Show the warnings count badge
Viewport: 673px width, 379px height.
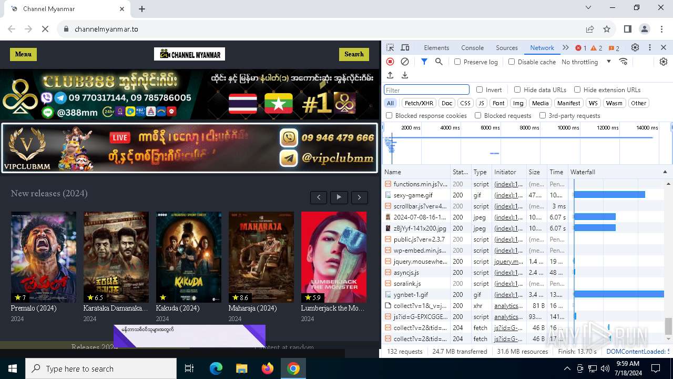tap(597, 48)
